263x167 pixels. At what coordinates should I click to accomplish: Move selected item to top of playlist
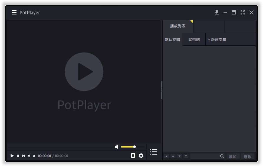click(x=166, y=156)
